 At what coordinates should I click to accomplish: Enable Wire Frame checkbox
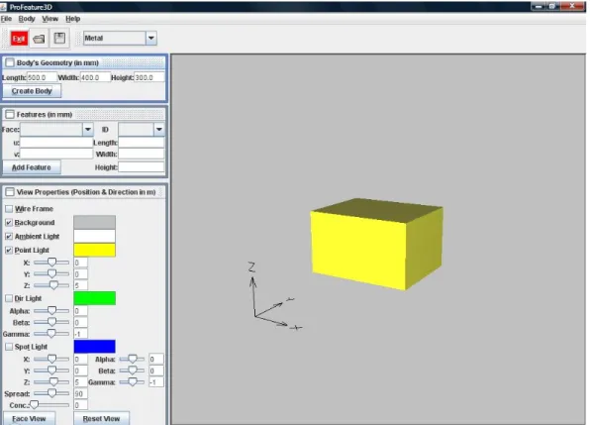(x=9, y=209)
